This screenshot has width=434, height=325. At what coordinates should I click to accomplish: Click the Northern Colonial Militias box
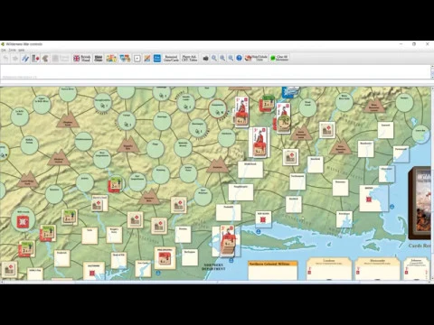pyautogui.click(x=273, y=270)
